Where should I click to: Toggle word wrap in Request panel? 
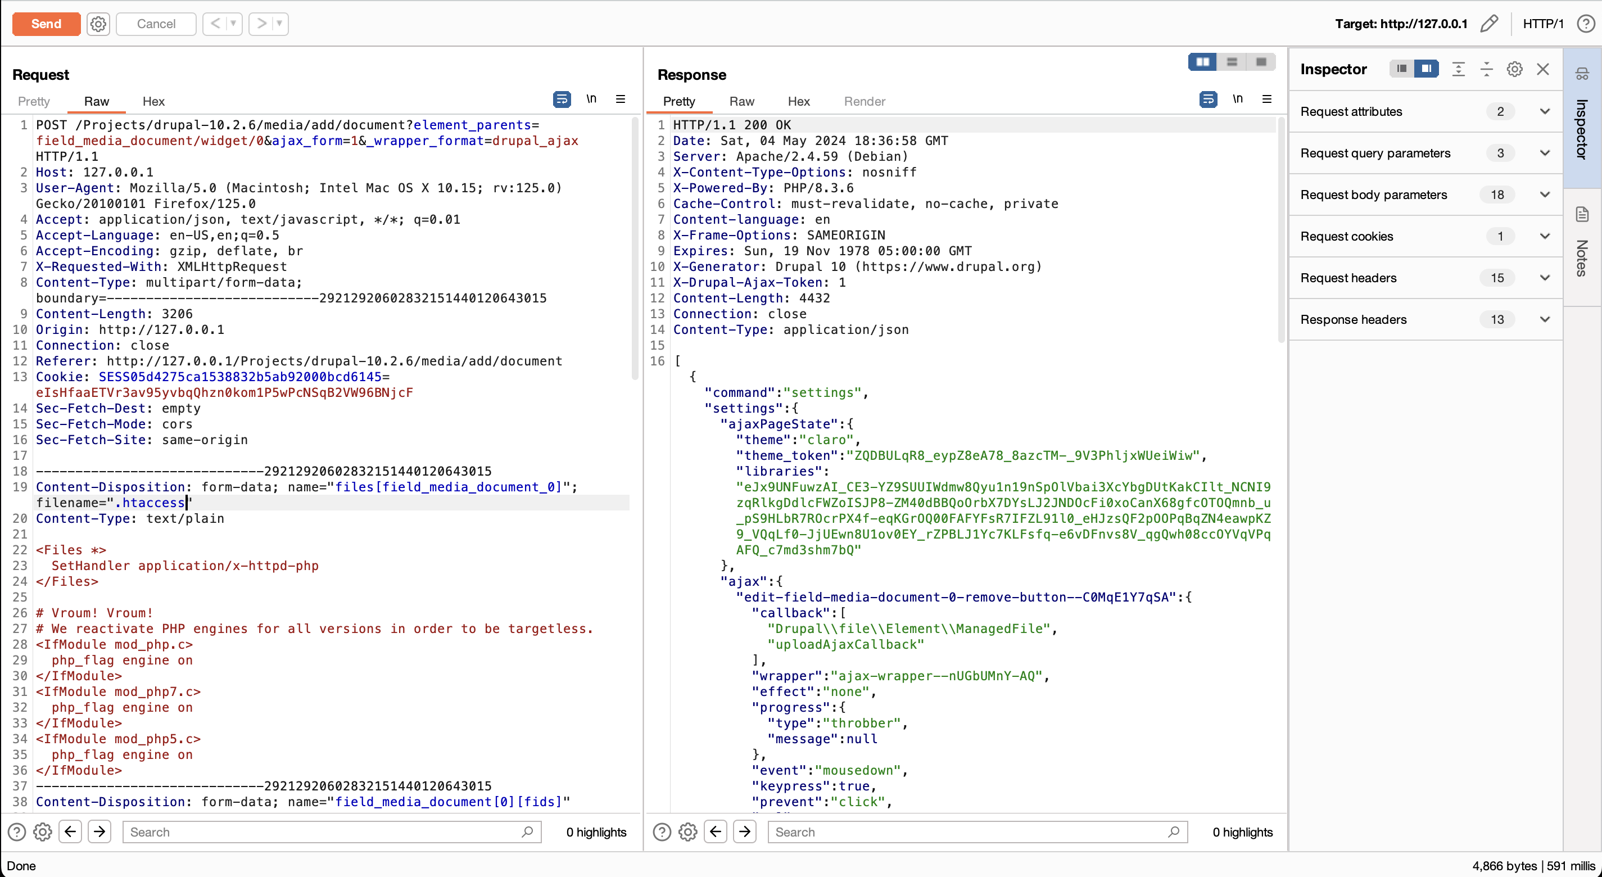[x=562, y=99]
